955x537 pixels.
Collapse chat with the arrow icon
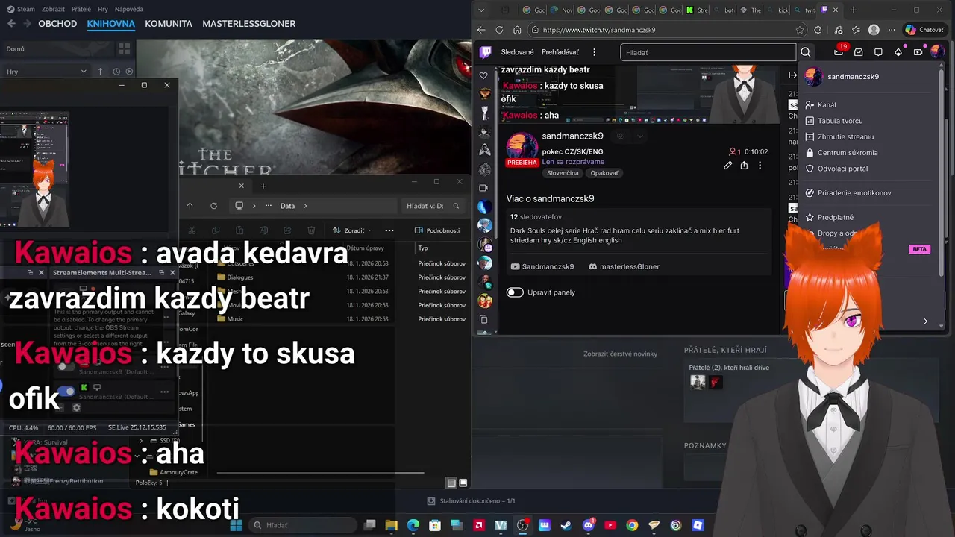792,75
